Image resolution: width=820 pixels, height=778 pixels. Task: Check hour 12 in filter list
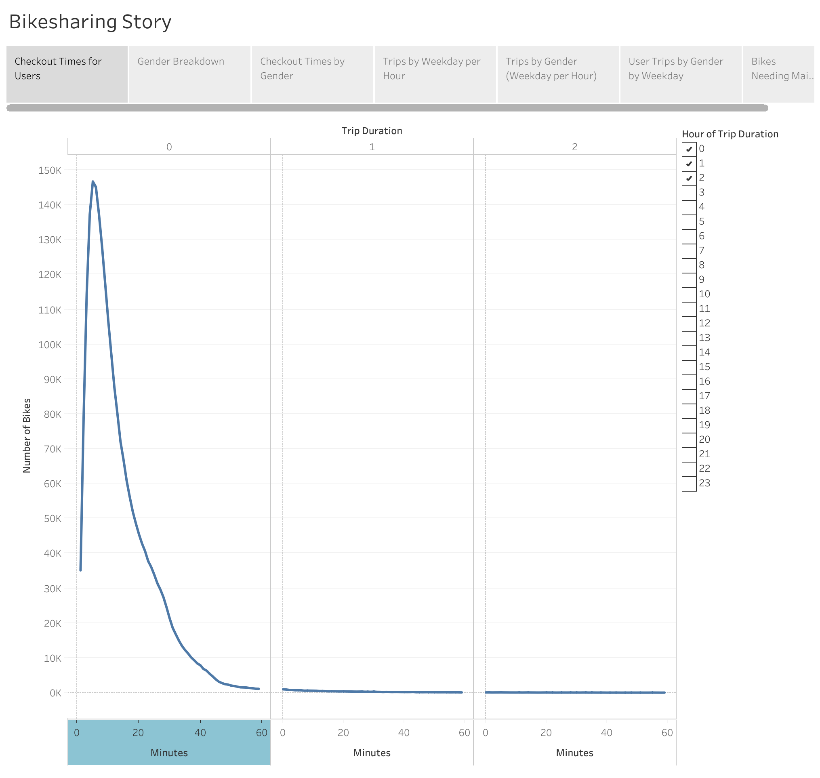tap(689, 324)
